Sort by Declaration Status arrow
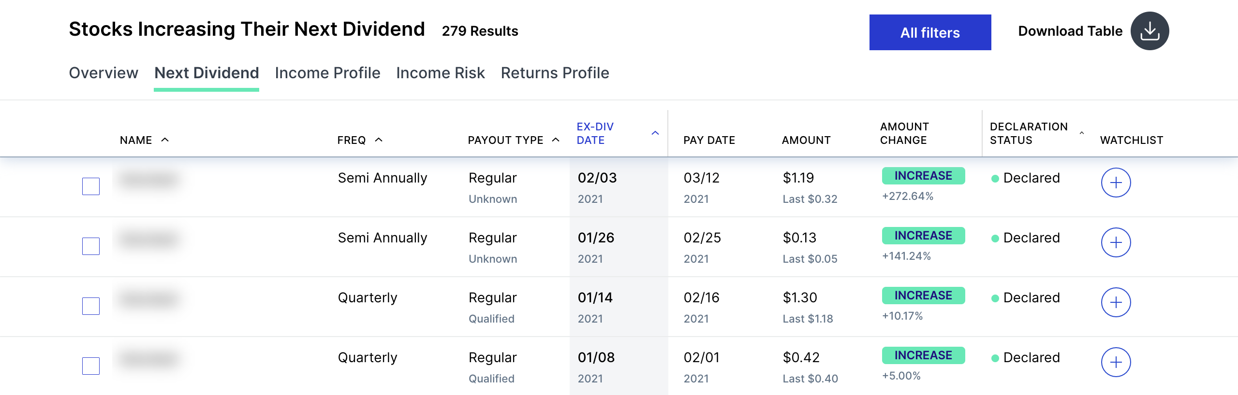The image size is (1238, 395). 1082,133
